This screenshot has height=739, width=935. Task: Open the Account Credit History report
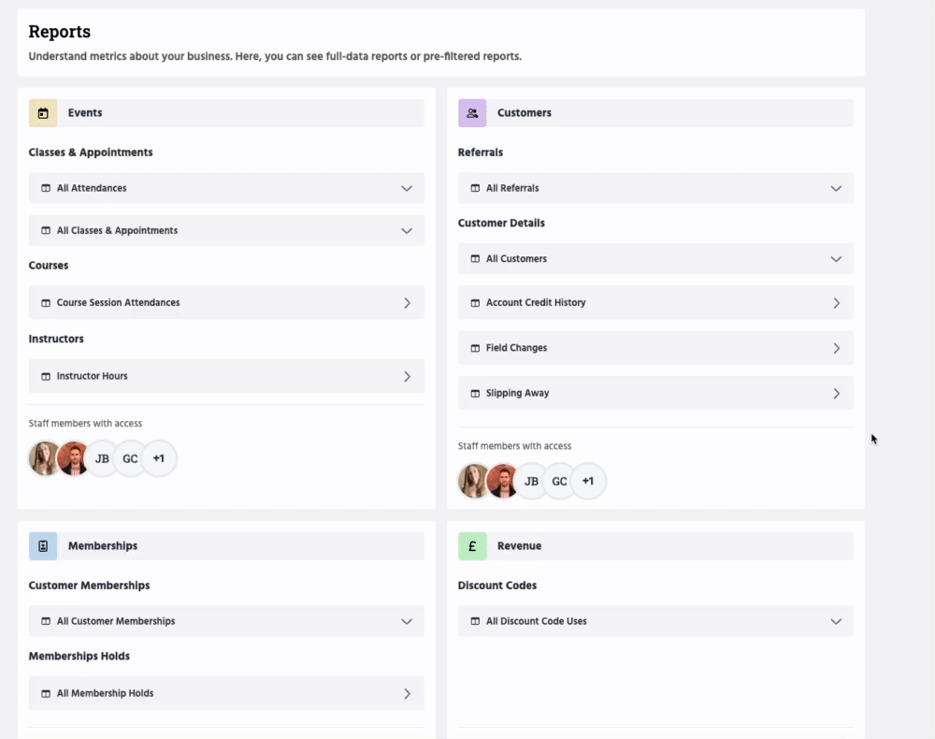[654, 303]
